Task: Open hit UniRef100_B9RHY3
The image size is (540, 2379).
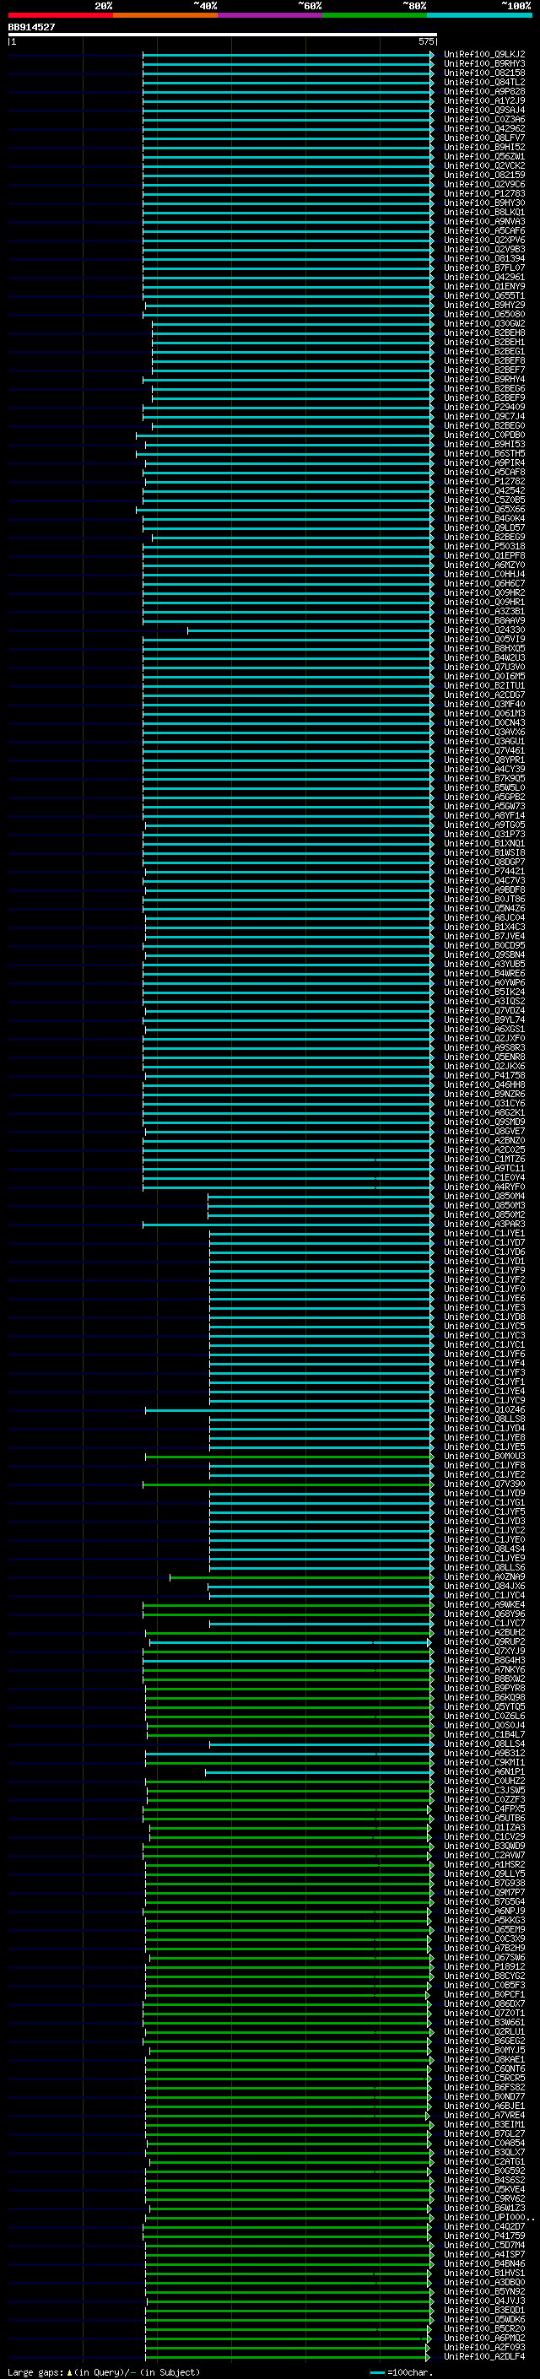Action: click(484, 64)
